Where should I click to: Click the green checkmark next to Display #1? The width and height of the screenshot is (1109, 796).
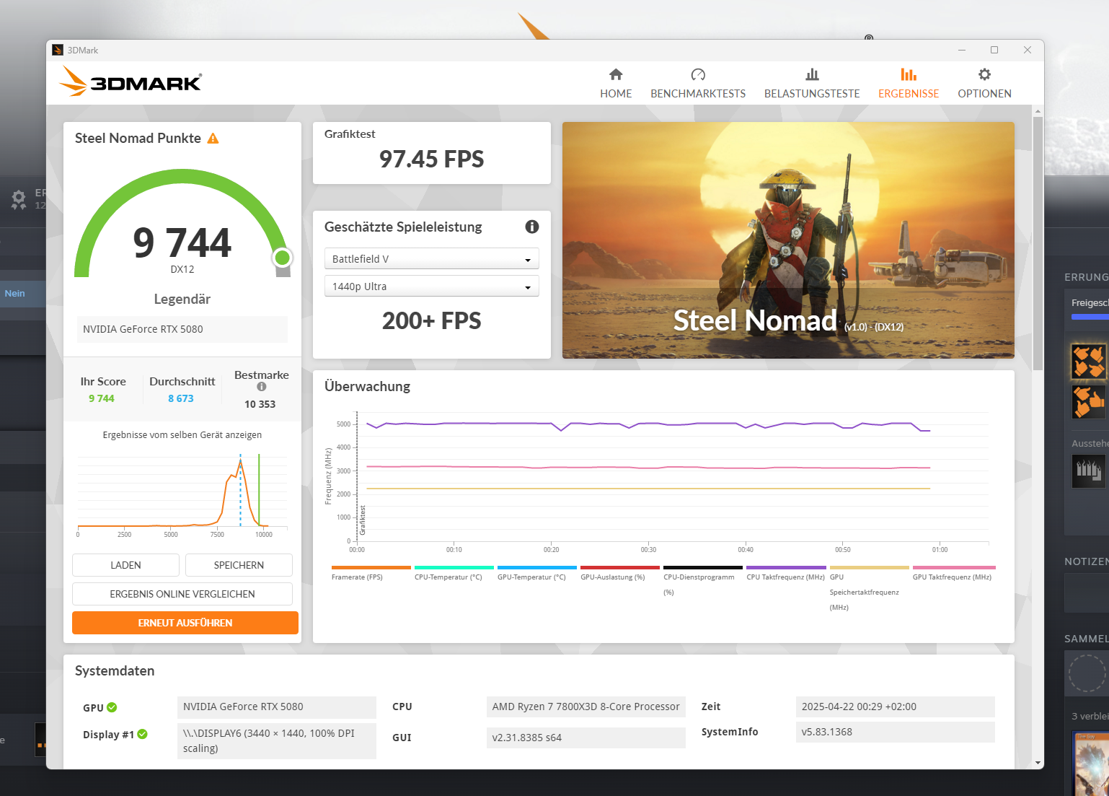[x=142, y=734]
